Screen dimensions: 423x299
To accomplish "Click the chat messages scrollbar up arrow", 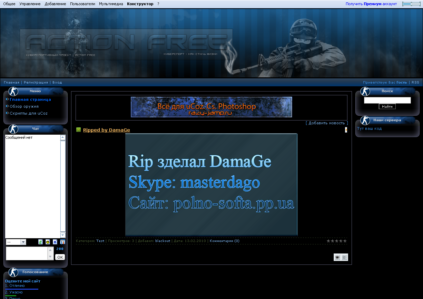I will click(x=63, y=137).
